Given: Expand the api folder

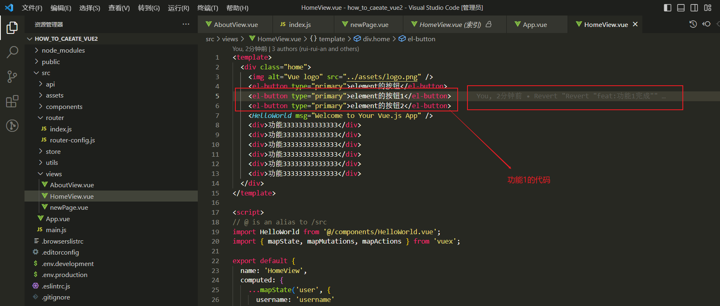Looking at the screenshot, I should 111,84.
